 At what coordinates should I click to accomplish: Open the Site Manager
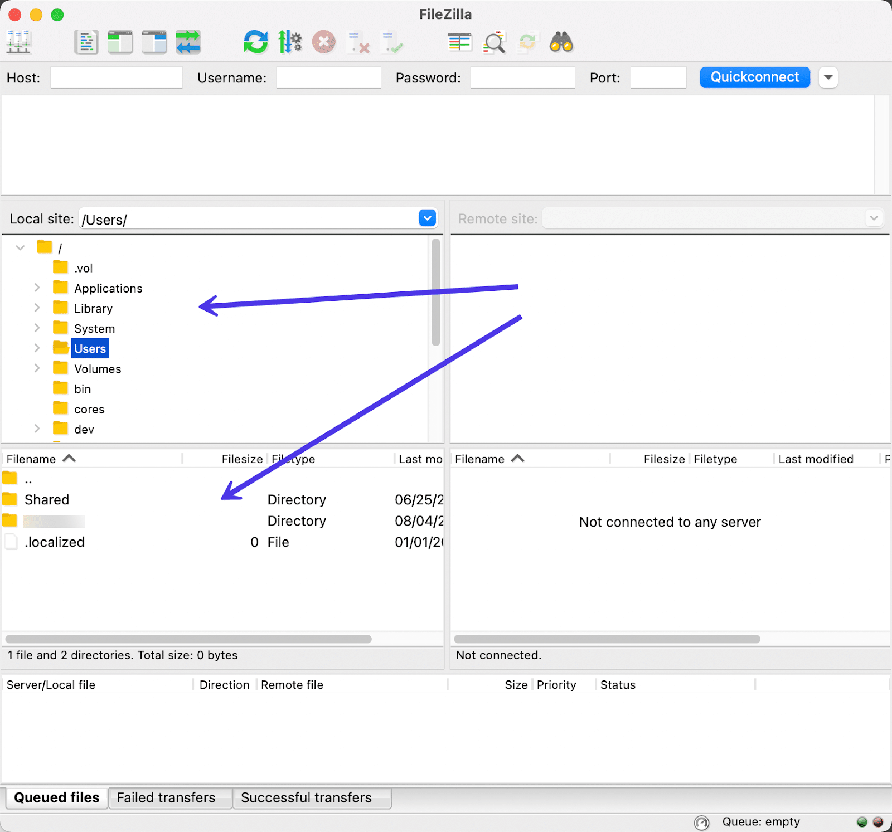tap(18, 42)
